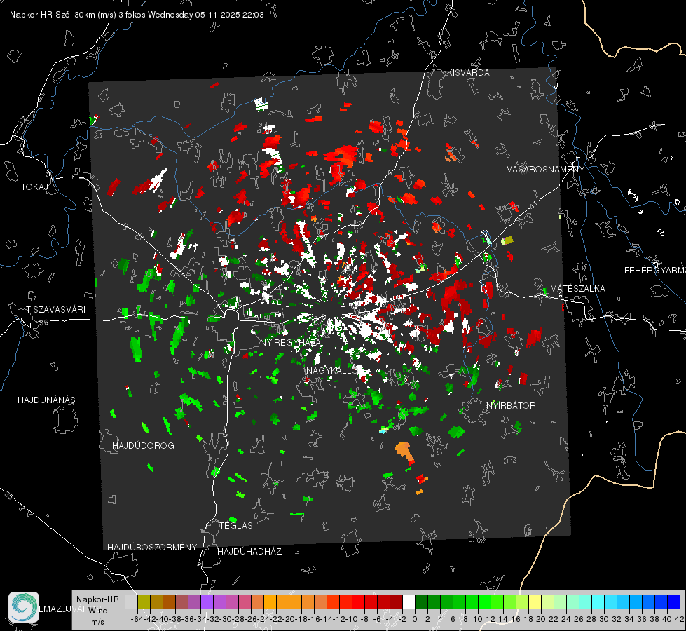Click the HAJDÚDOROG city label
This screenshot has width=686, height=631.
[143, 446]
